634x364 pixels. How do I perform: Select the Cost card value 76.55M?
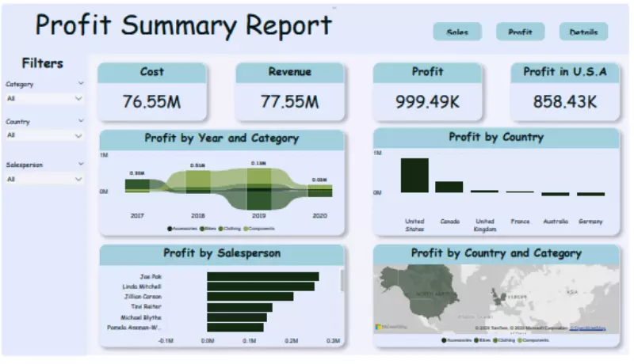151,102
